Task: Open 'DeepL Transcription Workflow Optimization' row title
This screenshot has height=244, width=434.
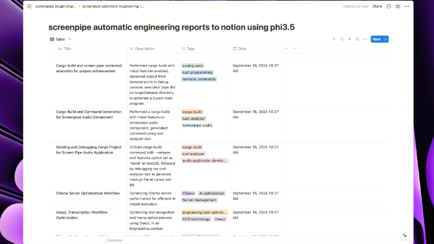Action: [82, 215]
